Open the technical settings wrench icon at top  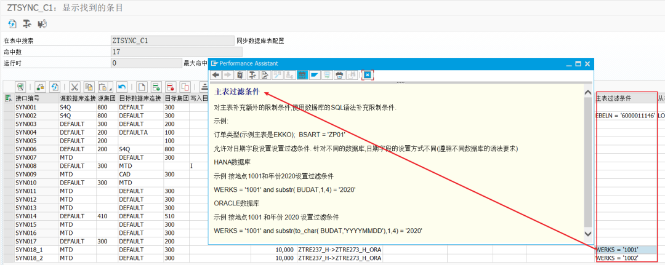[27, 24]
